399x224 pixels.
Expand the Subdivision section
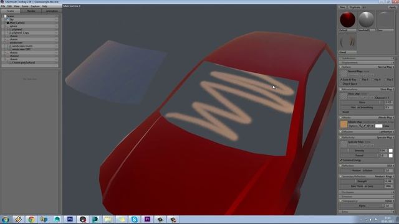tap(367, 58)
